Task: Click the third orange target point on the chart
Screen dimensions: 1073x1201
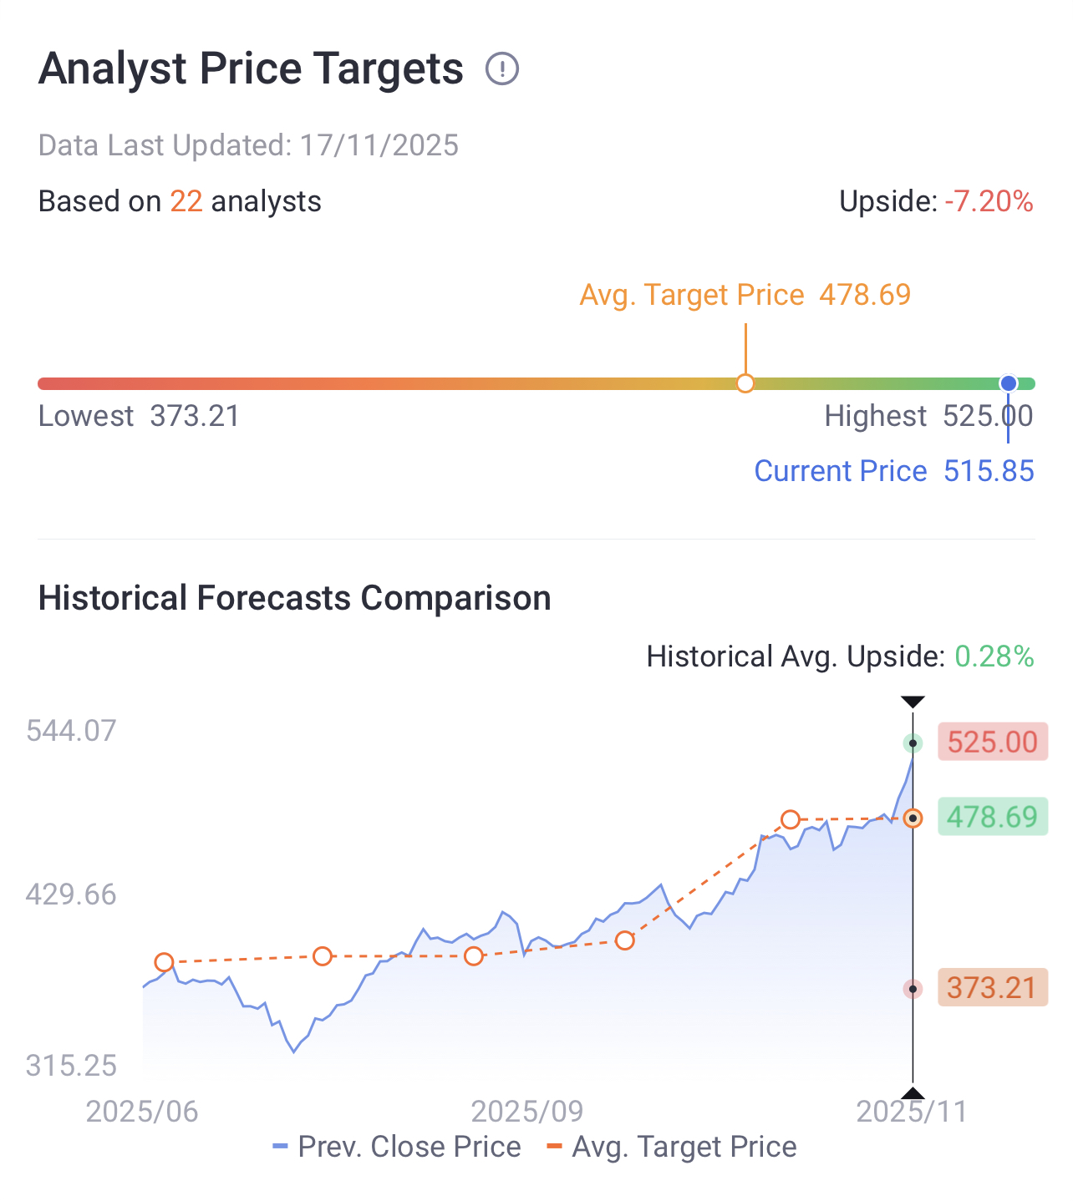Action: [x=474, y=955]
